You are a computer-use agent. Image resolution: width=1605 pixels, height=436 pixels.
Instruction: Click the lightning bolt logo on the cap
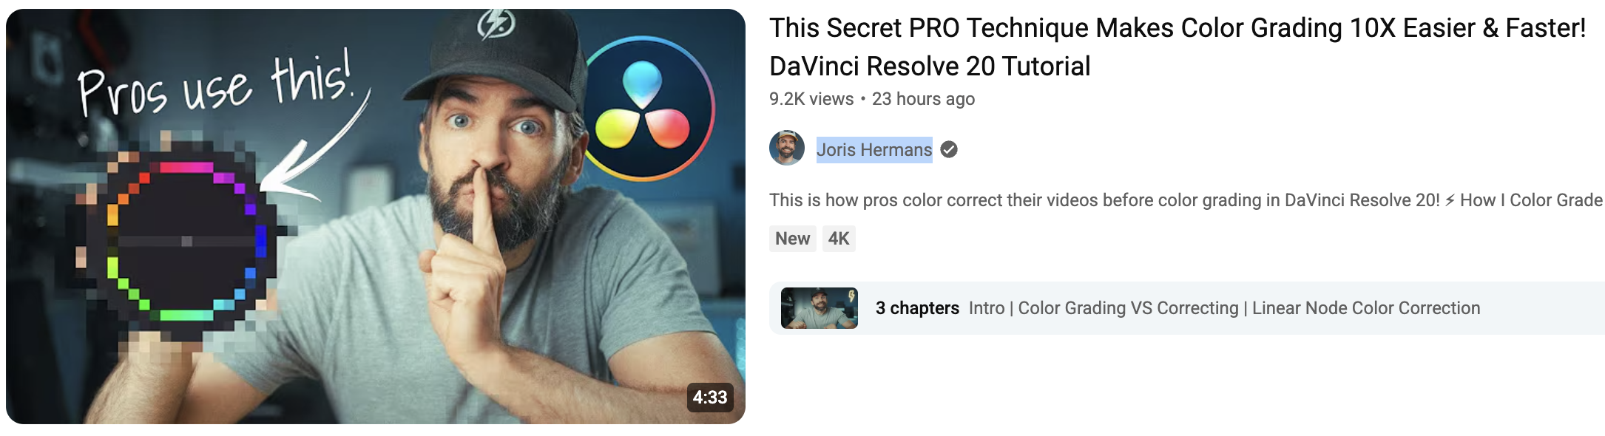pyautogui.click(x=496, y=24)
